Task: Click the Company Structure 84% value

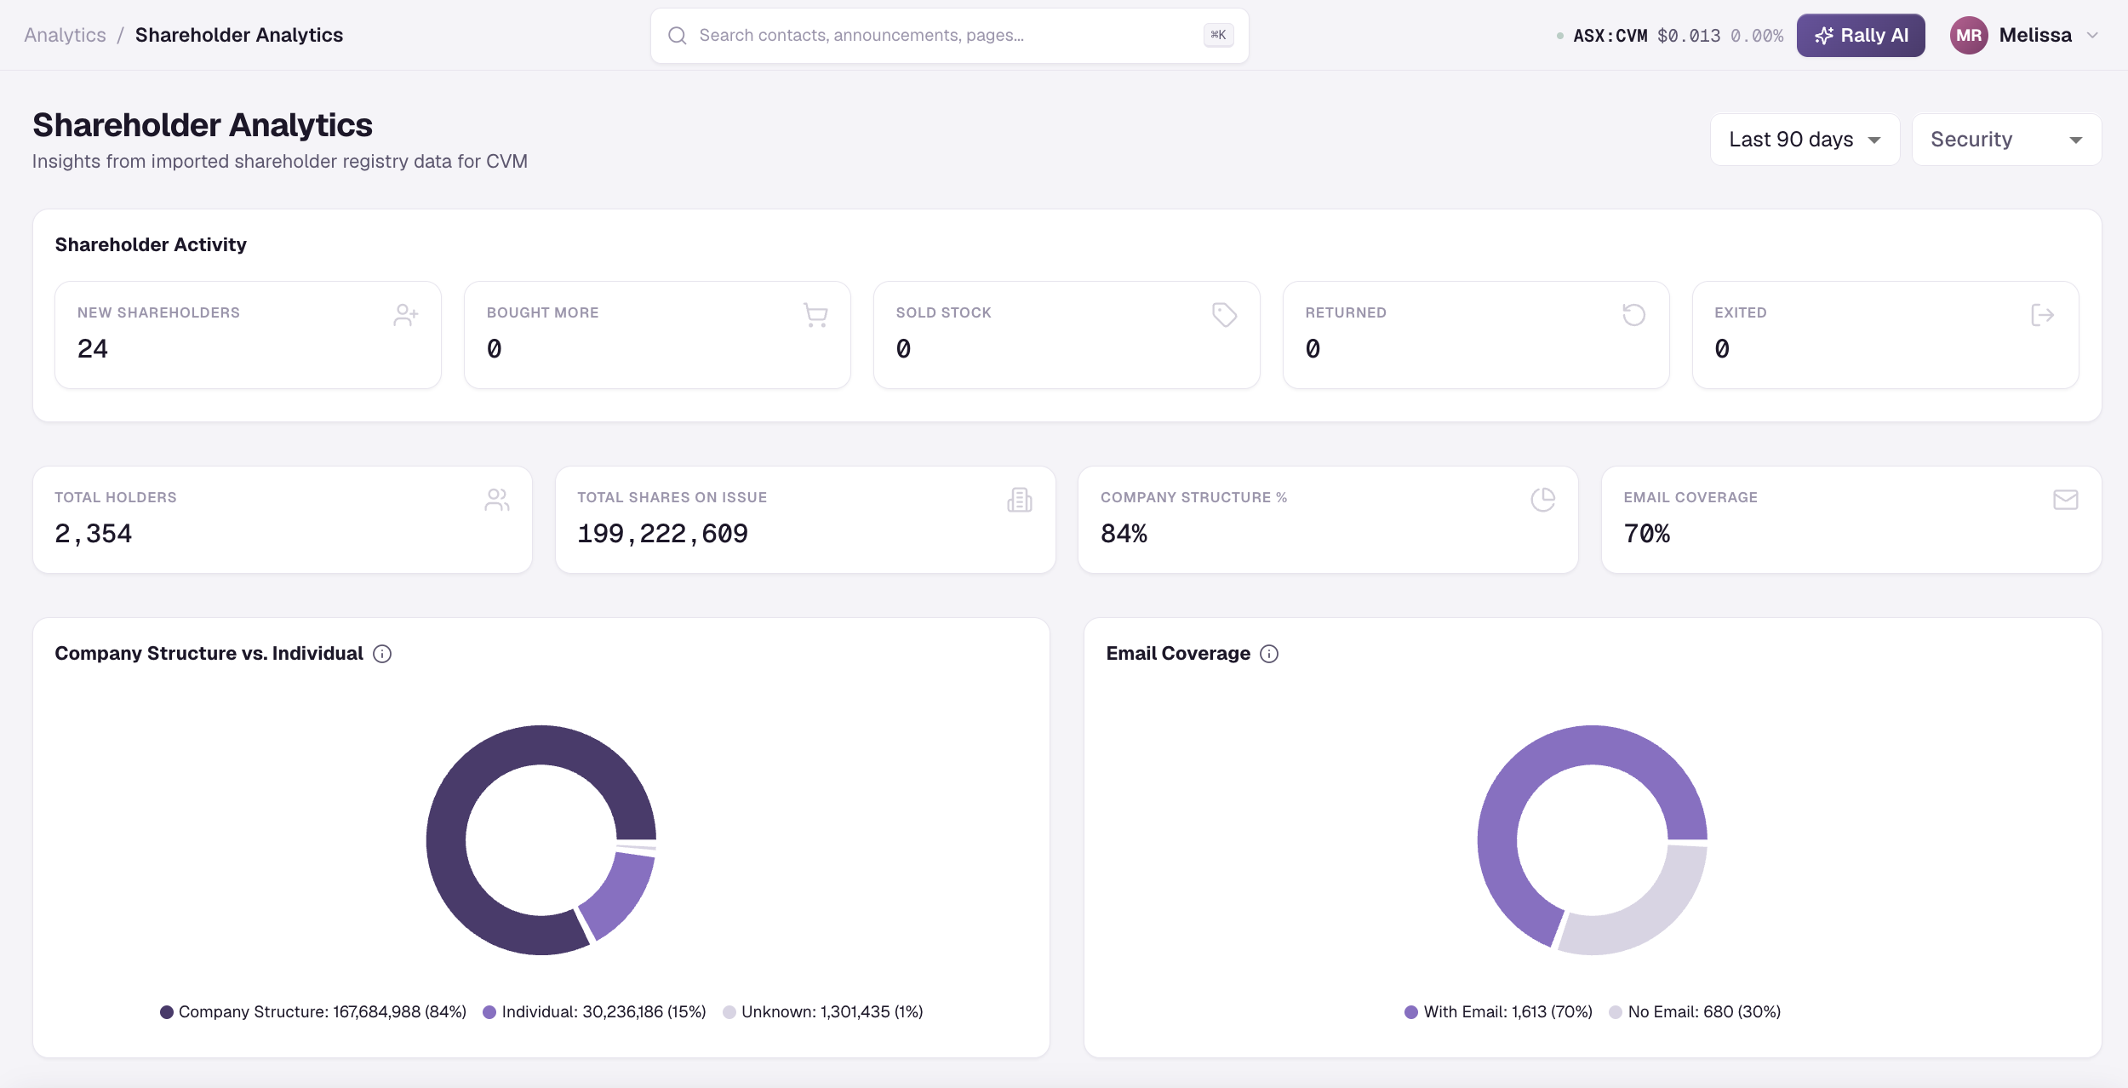Action: 1124,534
